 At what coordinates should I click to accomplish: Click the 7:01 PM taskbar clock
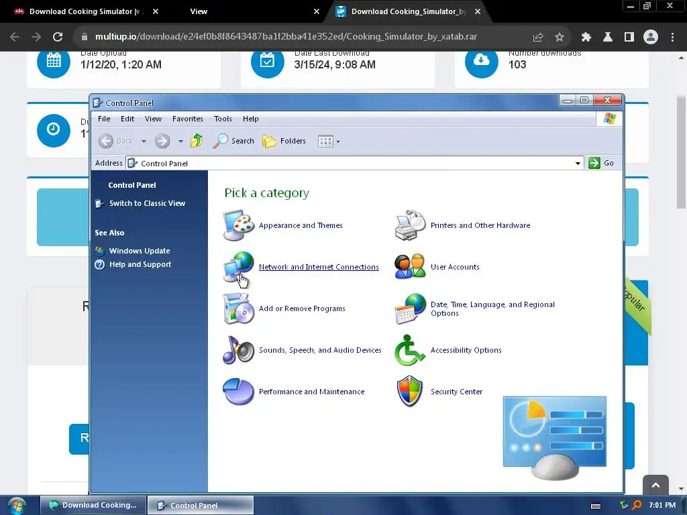662,505
